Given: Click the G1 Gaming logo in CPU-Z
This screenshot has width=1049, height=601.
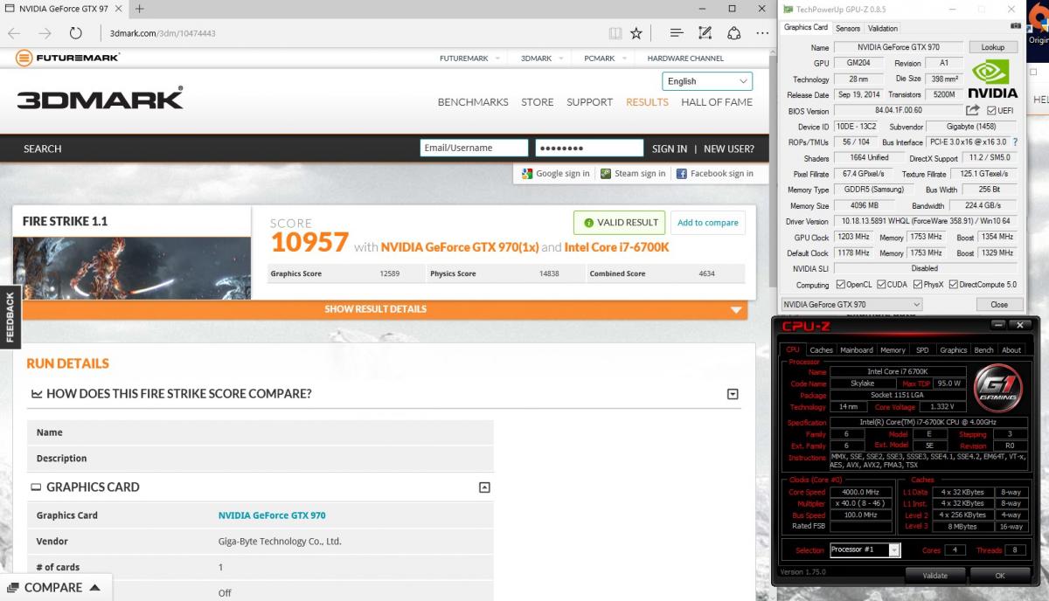Looking at the screenshot, I should tap(997, 388).
